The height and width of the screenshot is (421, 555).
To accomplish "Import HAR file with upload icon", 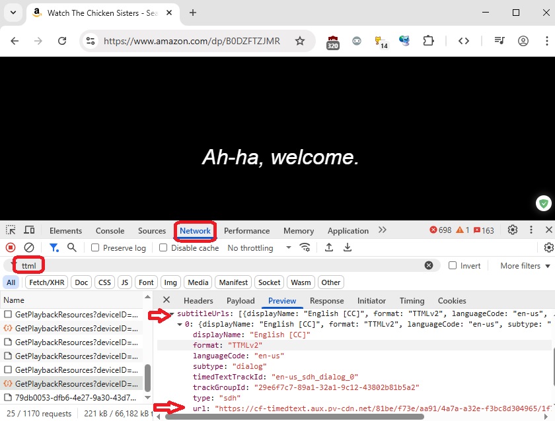I will (x=329, y=247).
